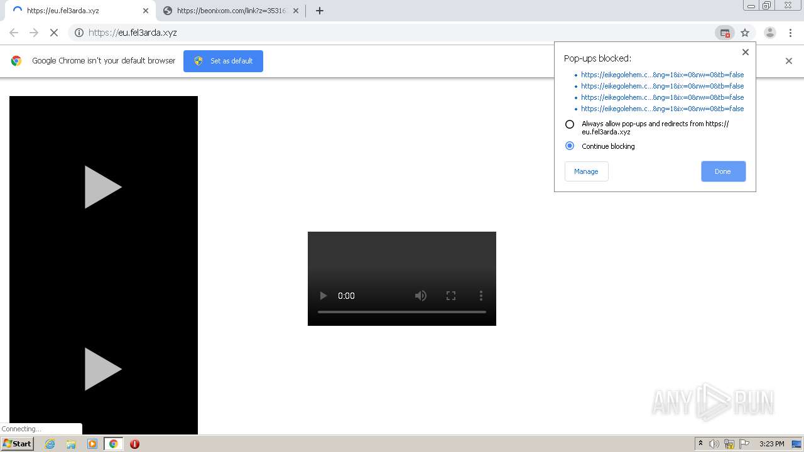804x452 pixels.
Task: Close the Pop-ups blocked bubble
Action: [x=746, y=52]
